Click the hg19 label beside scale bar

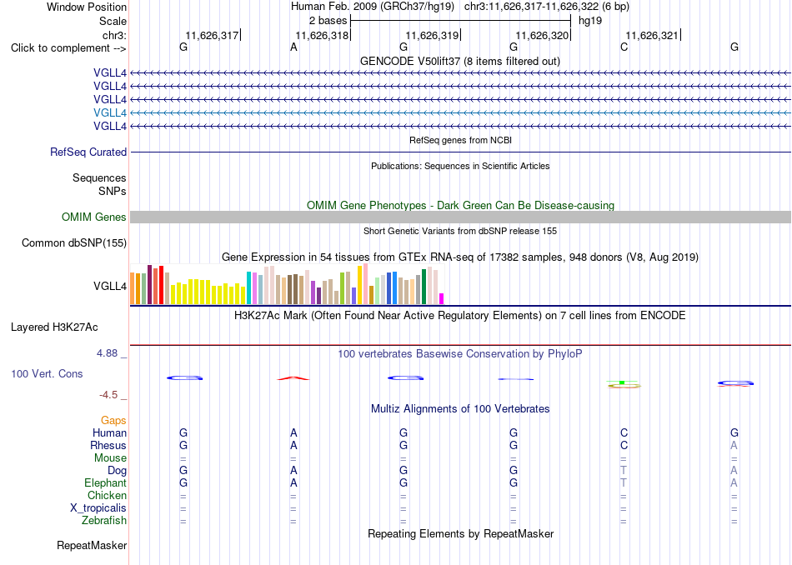590,21
